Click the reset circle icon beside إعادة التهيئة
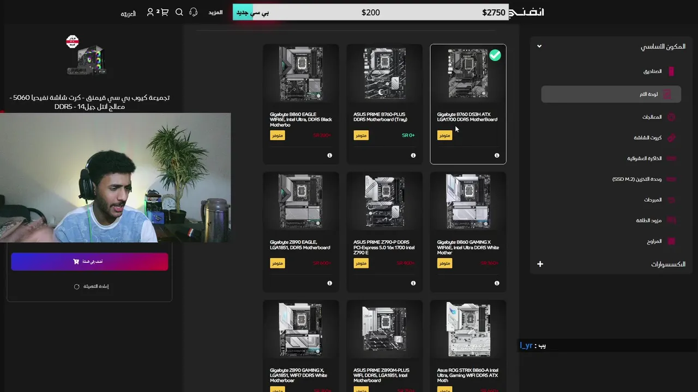This screenshot has height=392, width=698. click(x=76, y=286)
